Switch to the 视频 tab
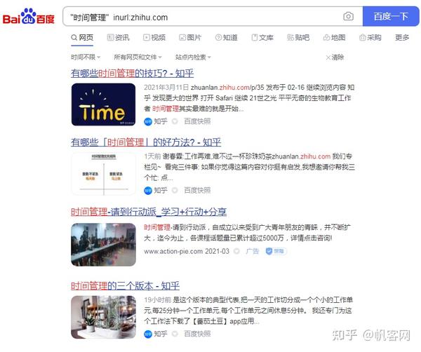 pyautogui.click(x=154, y=38)
